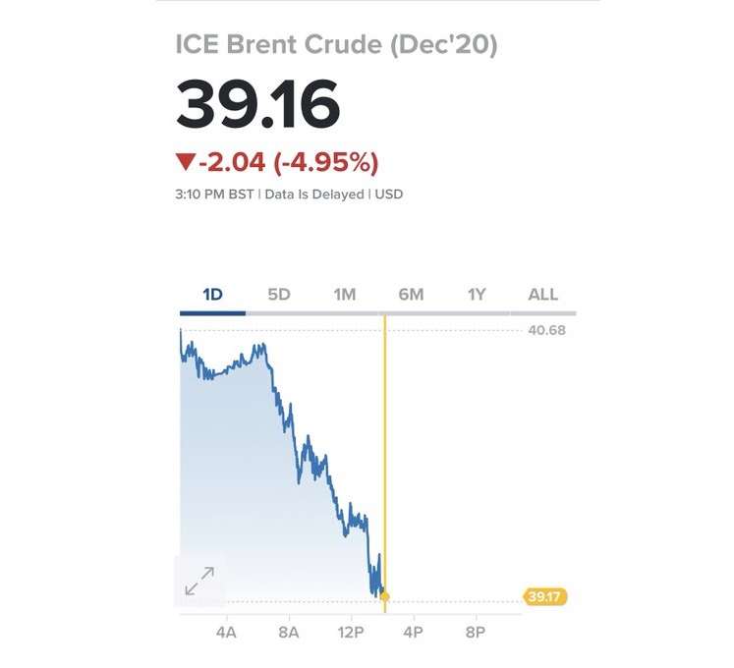
Task: Click the yellow 39.17 price tag
Action: (x=544, y=597)
